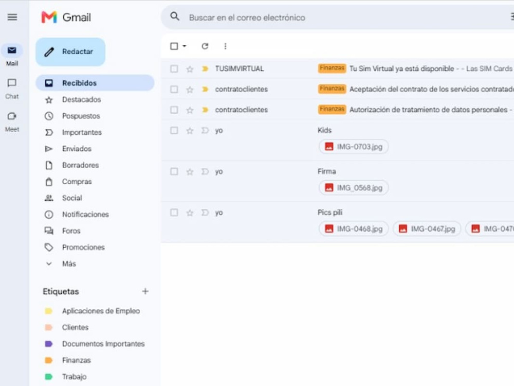Click the Finanzas tag on Autorización email
This screenshot has width=514, height=386.
(x=332, y=109)
